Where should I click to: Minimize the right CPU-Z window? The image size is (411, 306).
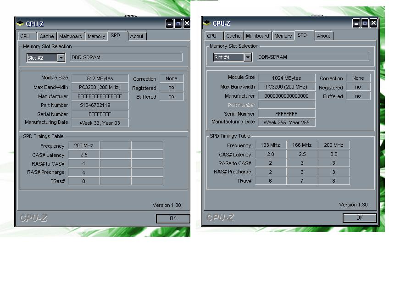(x=356, y=23)
